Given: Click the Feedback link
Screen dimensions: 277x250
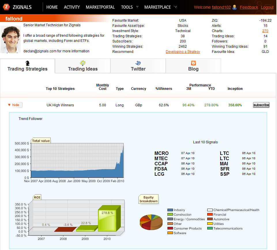Looking at the screenshot, I should pos(249,7).
